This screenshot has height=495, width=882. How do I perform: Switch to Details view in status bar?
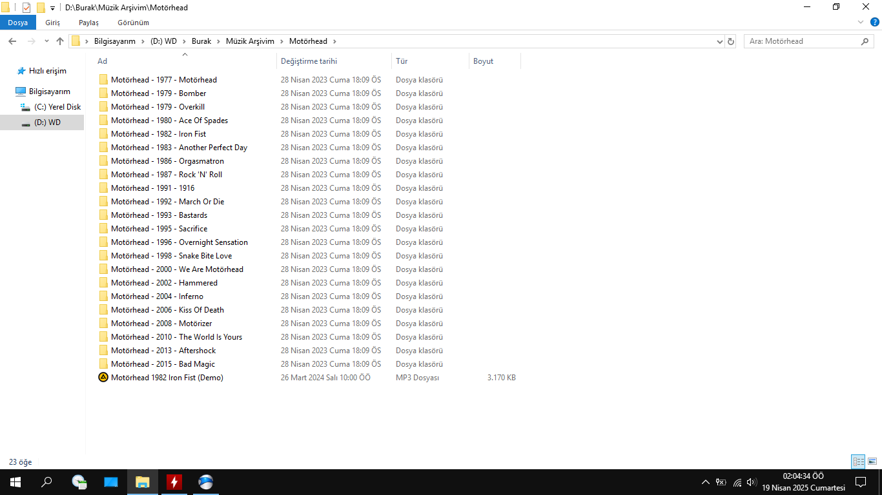coord(858,461)
